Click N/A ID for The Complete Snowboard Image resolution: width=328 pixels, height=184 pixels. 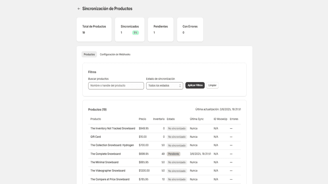pyautogui.click(x=216, y=154)
